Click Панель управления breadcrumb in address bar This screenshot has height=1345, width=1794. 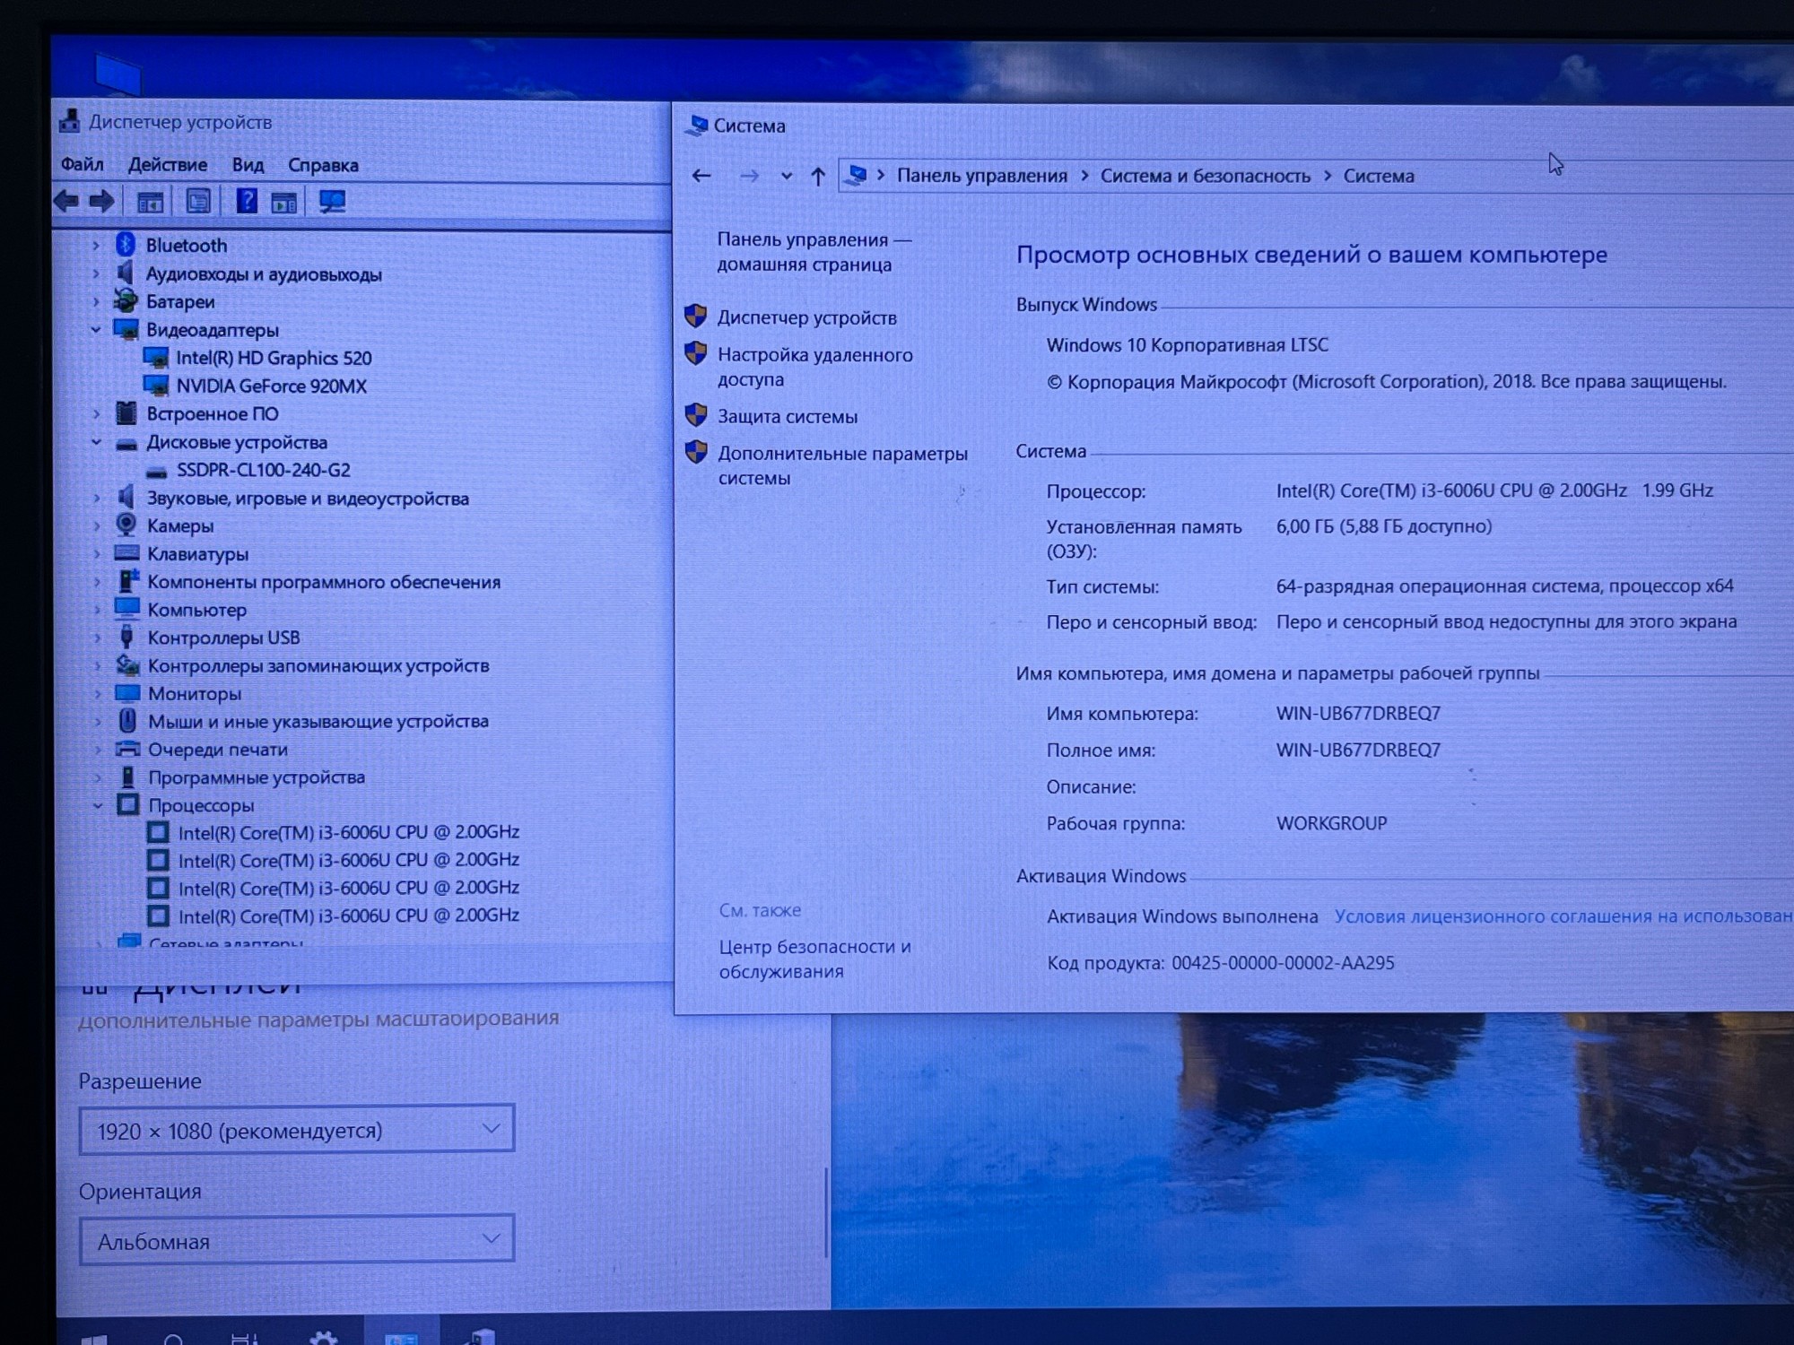[x=982, y=176]
